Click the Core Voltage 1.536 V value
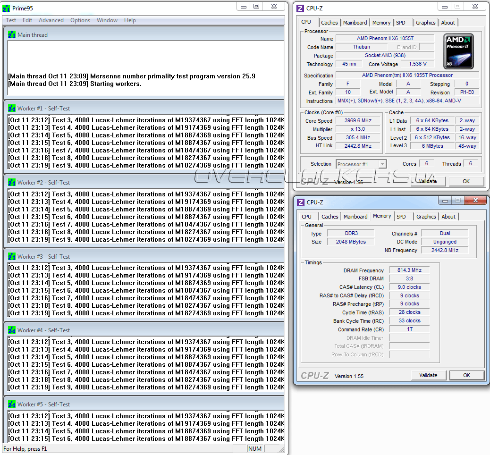490x455 pixels. (417, 64)
